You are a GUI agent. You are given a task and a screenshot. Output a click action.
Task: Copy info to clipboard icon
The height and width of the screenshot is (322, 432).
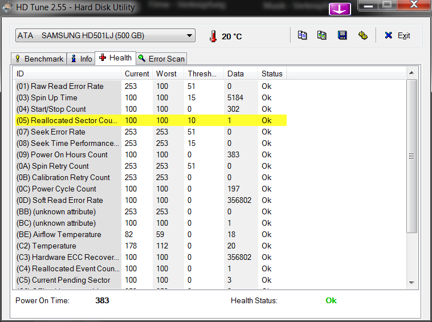coord(302,35)
